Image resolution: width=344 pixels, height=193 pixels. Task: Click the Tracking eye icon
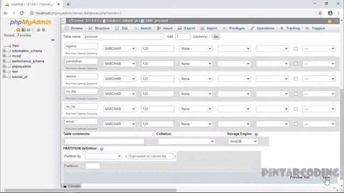(x=282, y=28)
